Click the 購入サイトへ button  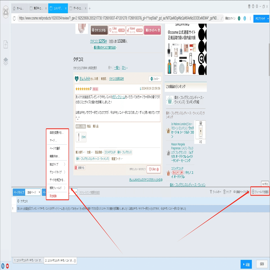[152, 30]
